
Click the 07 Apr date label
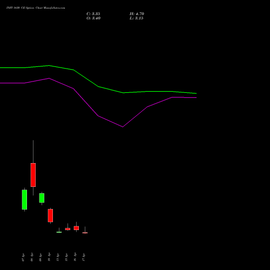coord(23,257)
